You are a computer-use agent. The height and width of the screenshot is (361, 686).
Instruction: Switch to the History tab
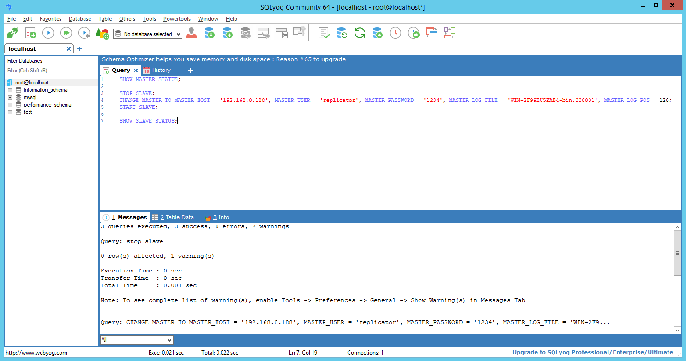[x=157, y=71]
